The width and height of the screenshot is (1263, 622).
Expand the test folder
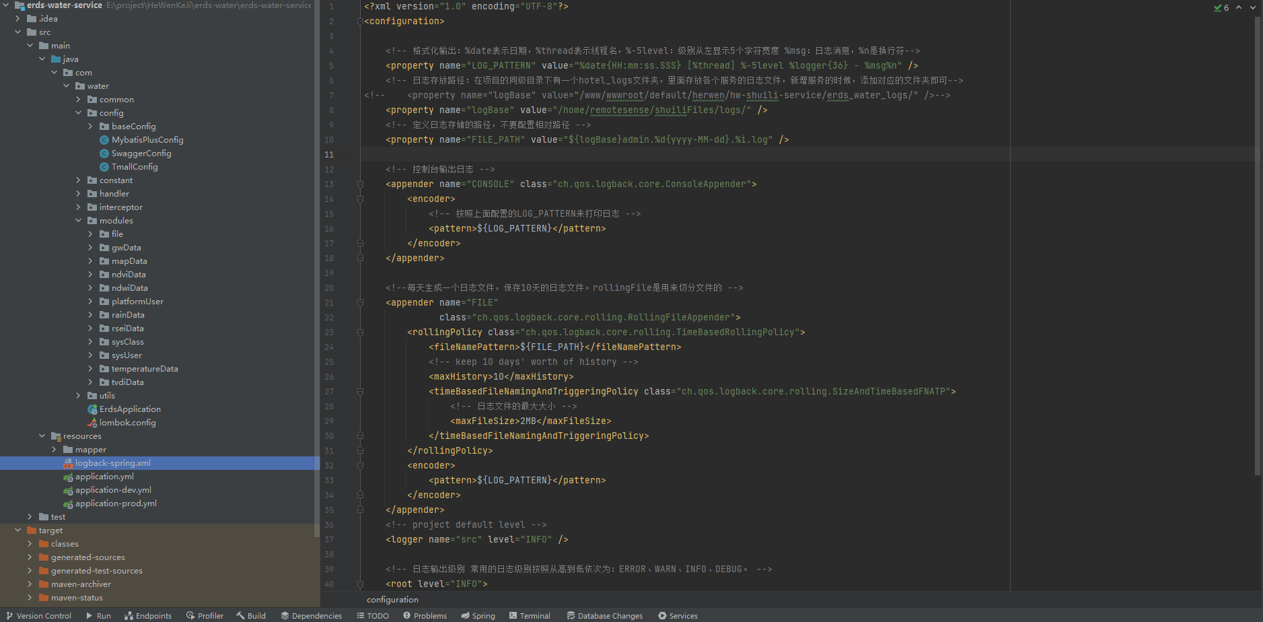point(30,517)
